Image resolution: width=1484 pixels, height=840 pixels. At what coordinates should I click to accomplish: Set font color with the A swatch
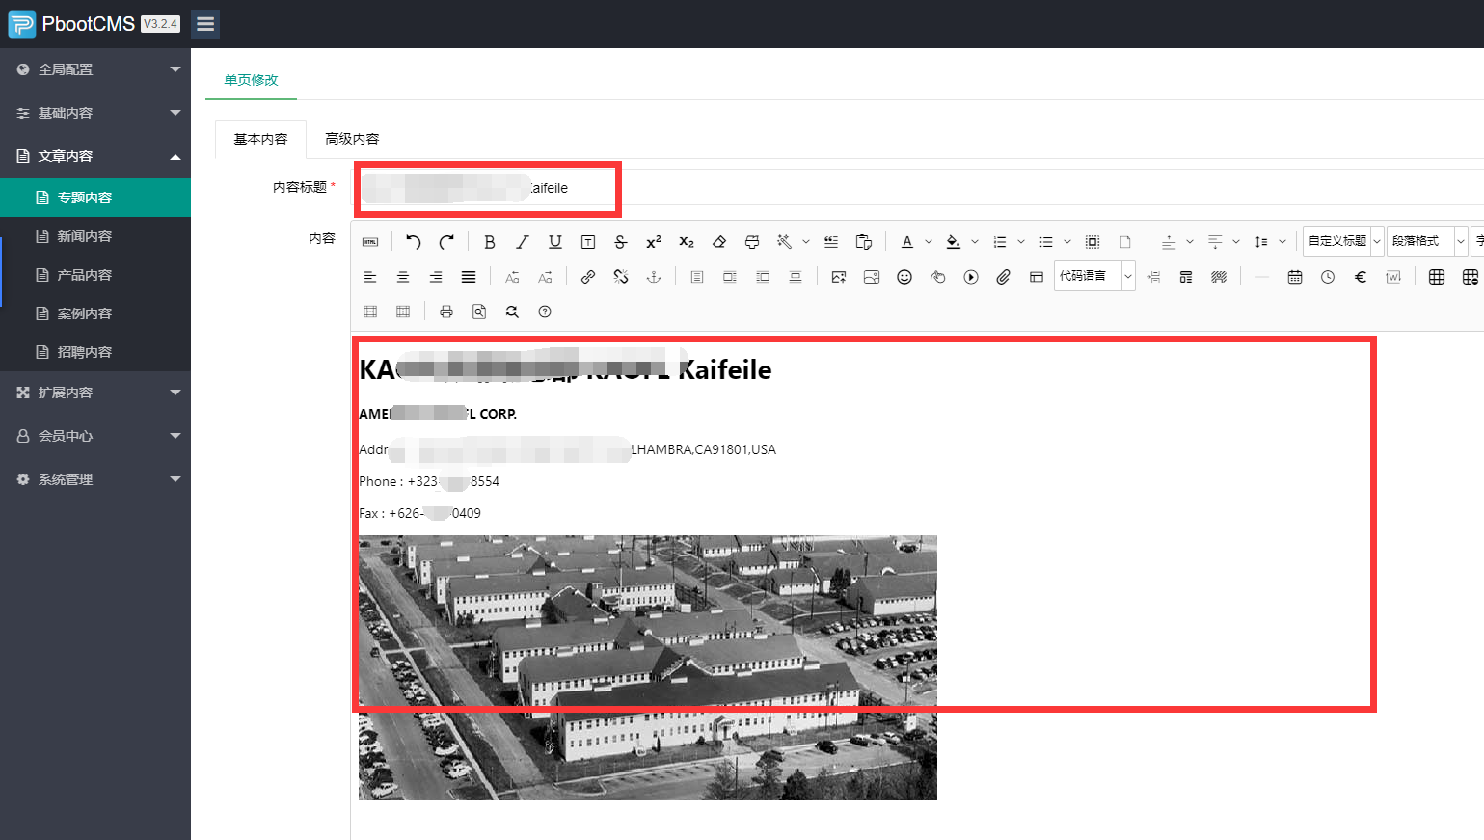click(907, 242)
